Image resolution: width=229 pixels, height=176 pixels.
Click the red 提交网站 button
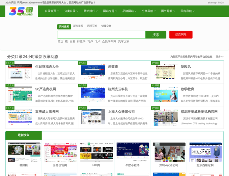coord(181,34)
